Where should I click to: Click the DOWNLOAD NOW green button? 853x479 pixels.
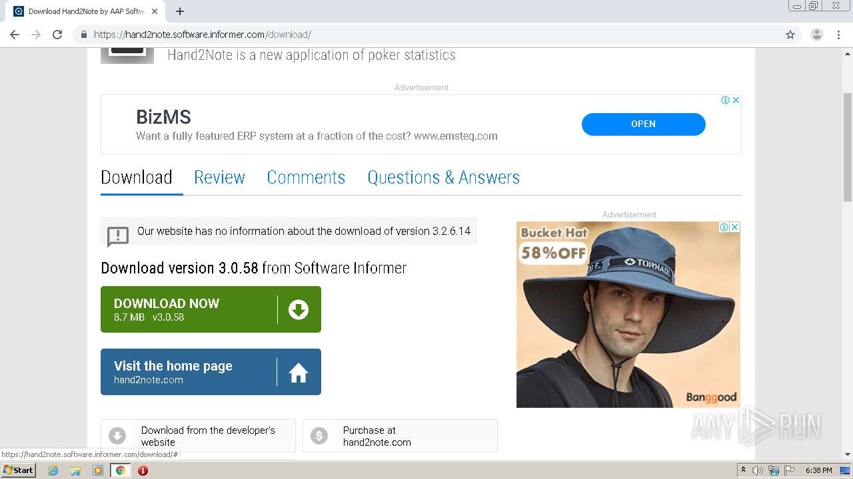click(211, 309)
